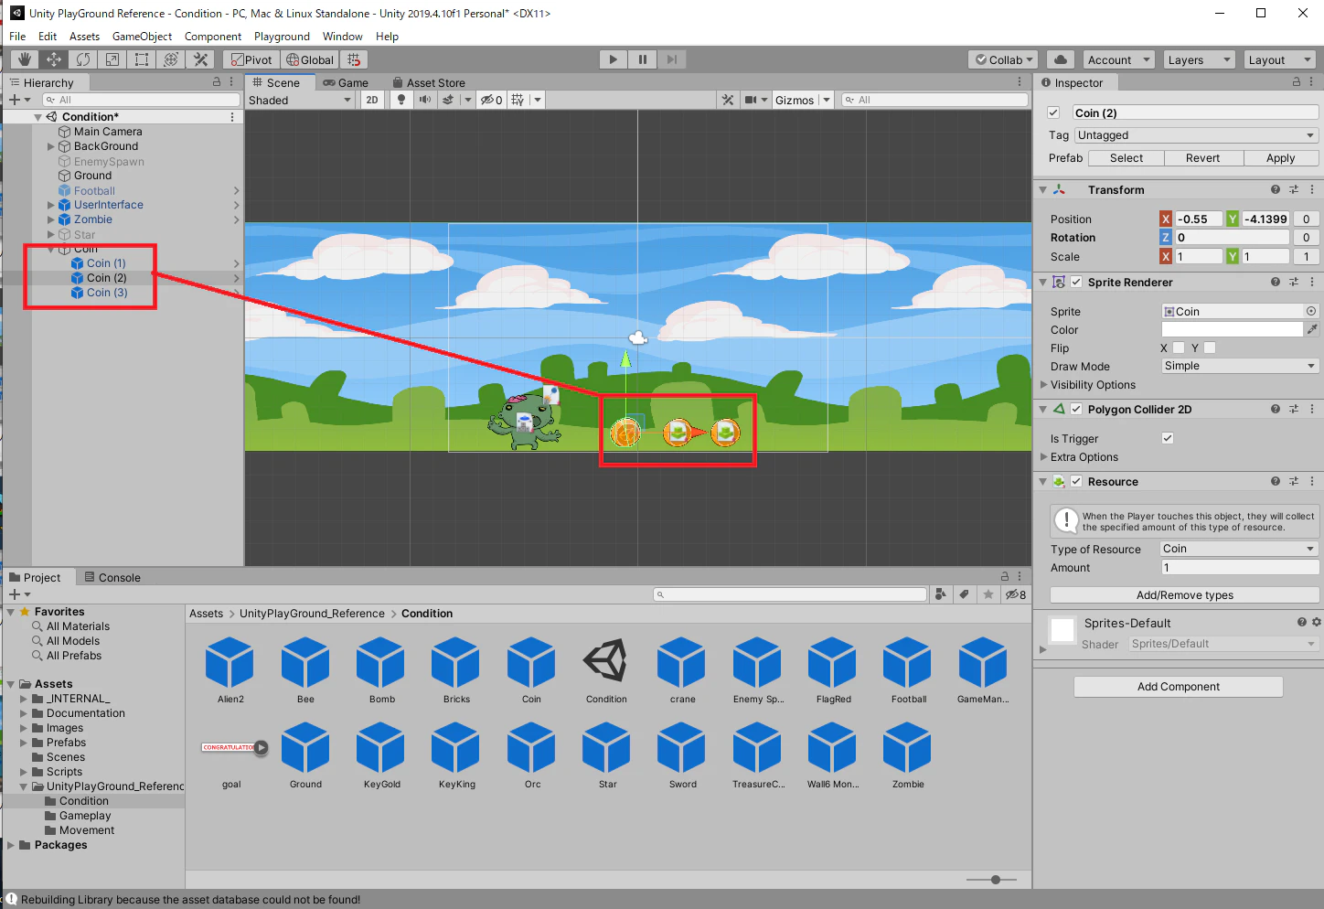This screenshot has width=1324, height=909.
Task: Toggle the Resource component checkbox
Action: pyautogui.click(x=1076, y=481)
